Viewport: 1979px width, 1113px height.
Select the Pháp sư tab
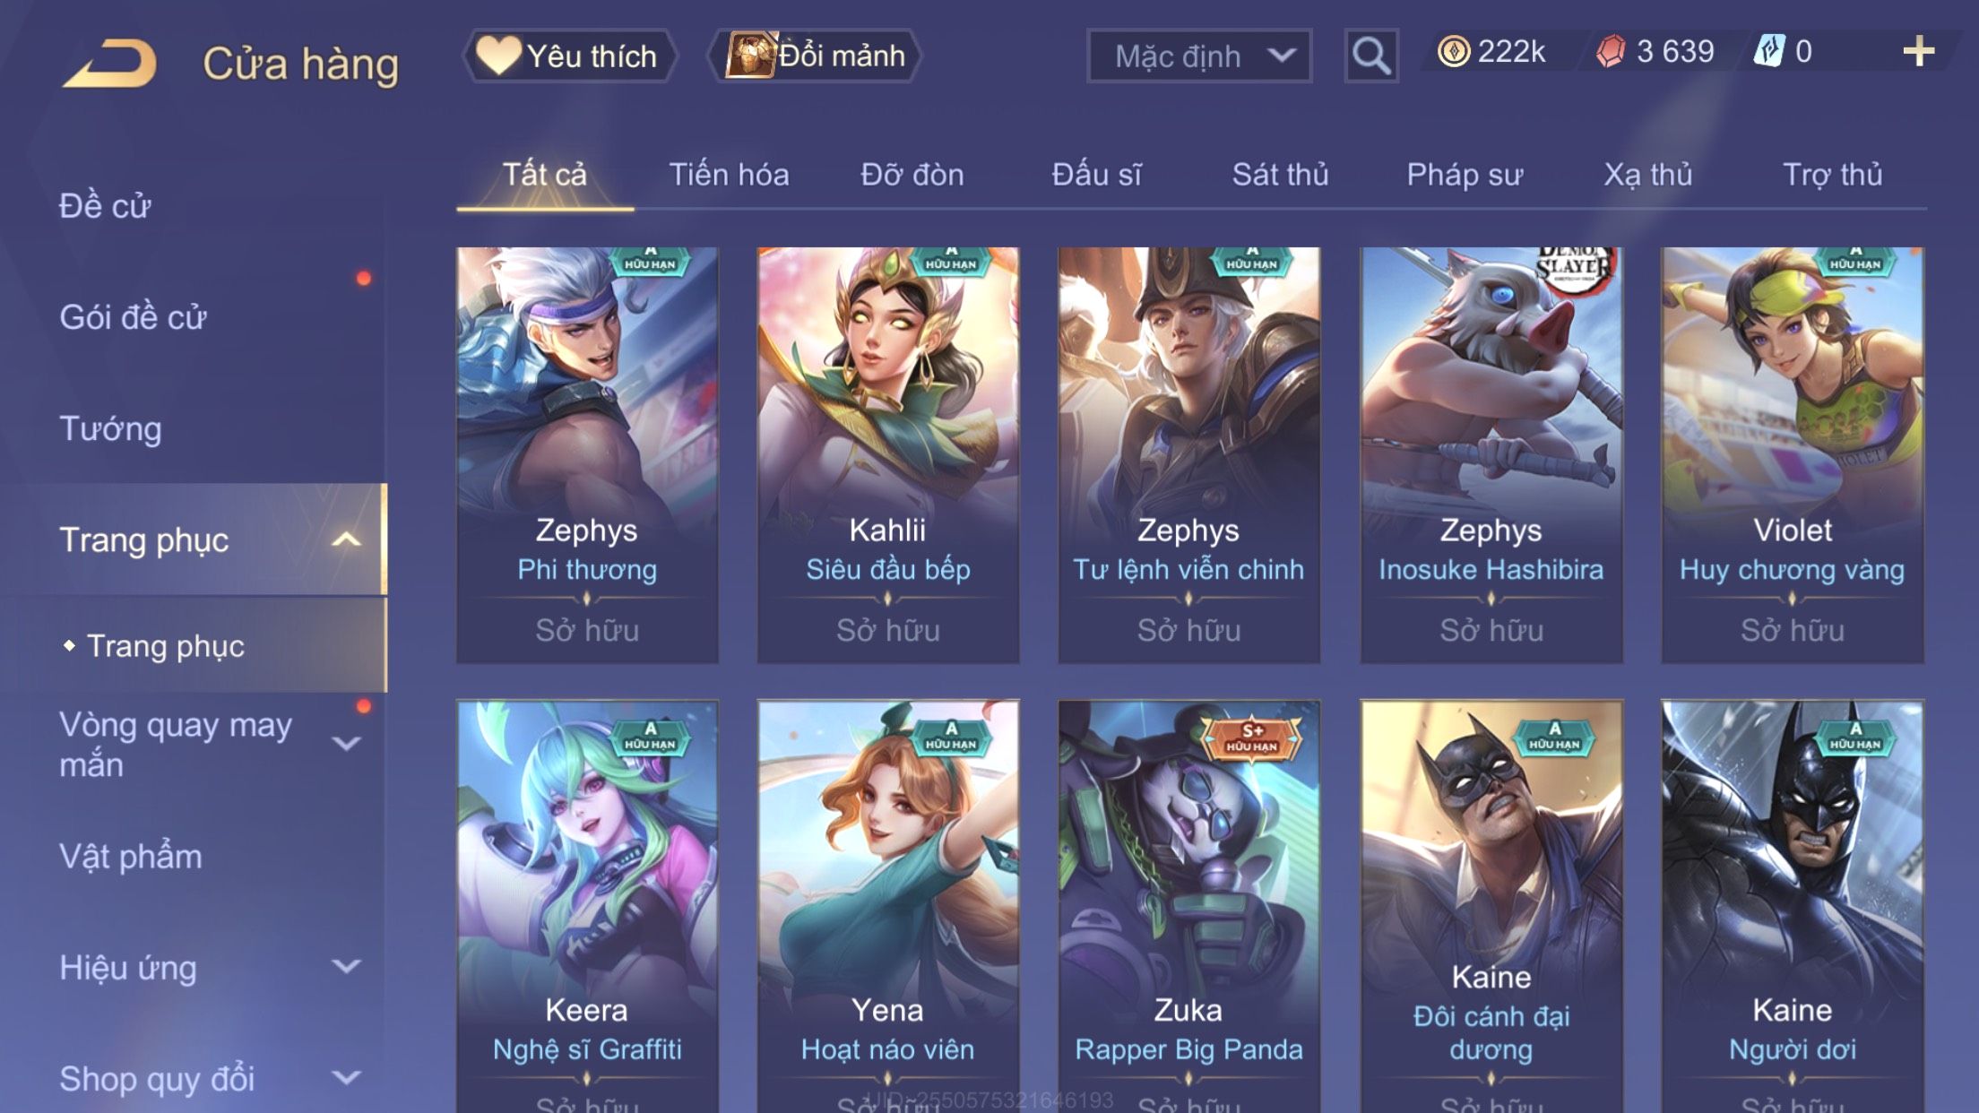click(1464, 174)
